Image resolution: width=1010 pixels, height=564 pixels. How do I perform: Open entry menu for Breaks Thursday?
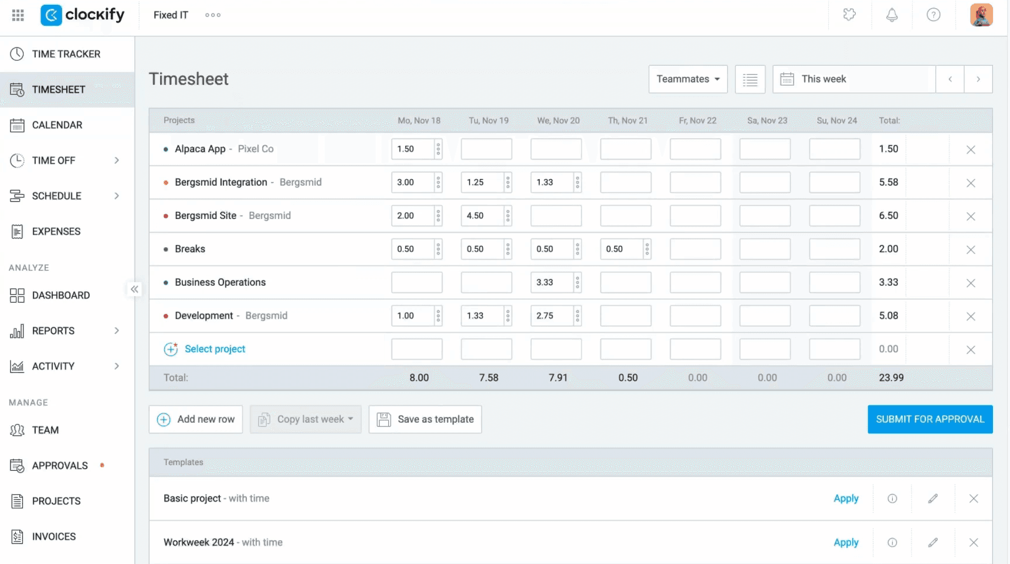click(648, 249)
